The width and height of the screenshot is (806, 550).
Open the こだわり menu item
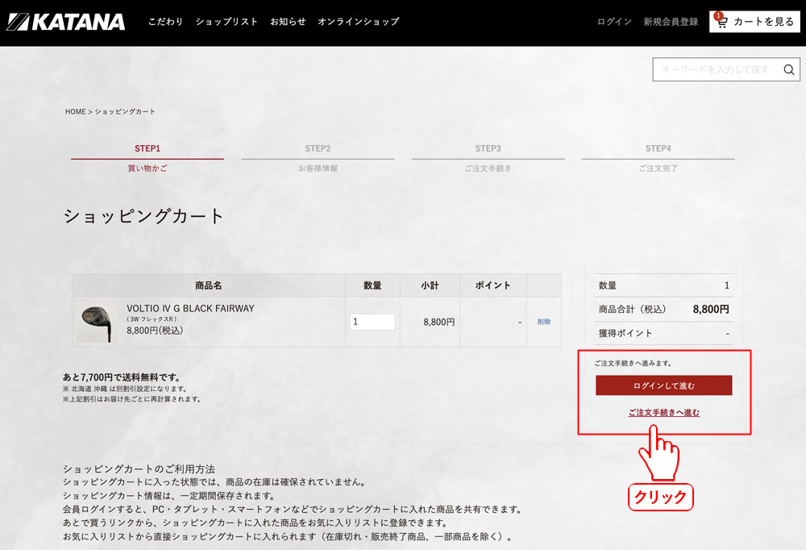click(165, 22)
